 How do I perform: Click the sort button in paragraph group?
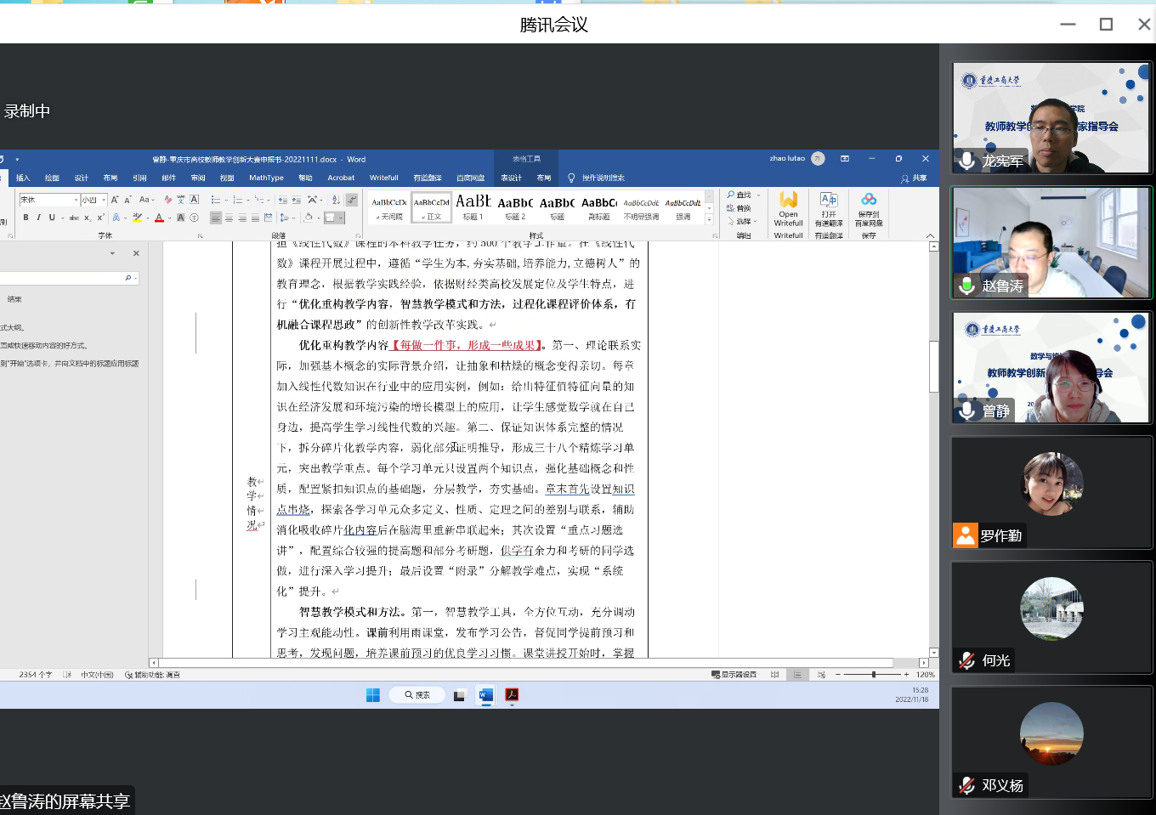336,200
